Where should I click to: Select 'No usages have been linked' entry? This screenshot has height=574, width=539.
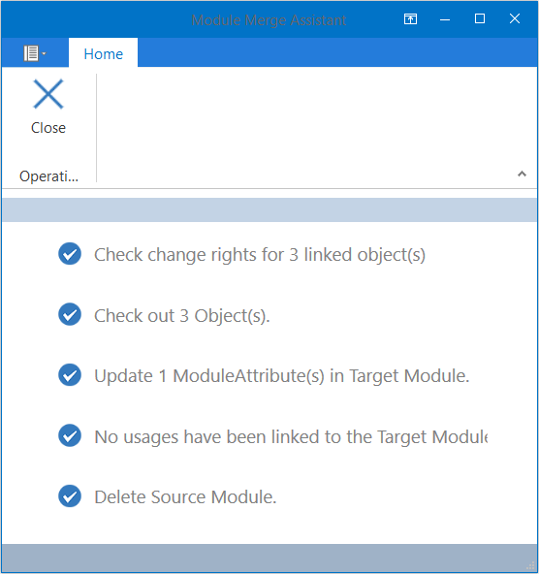pyautogui.click(x=291, y=436)
